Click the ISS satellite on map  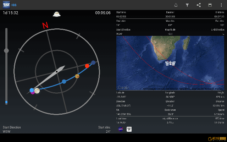tap(171, 63)
